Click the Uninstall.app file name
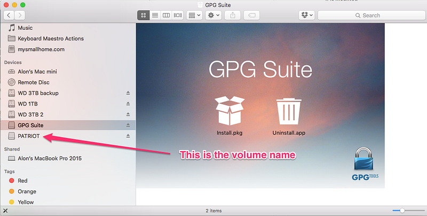The height and width of the screenshot is (216, 427). [x=289, y=133]
